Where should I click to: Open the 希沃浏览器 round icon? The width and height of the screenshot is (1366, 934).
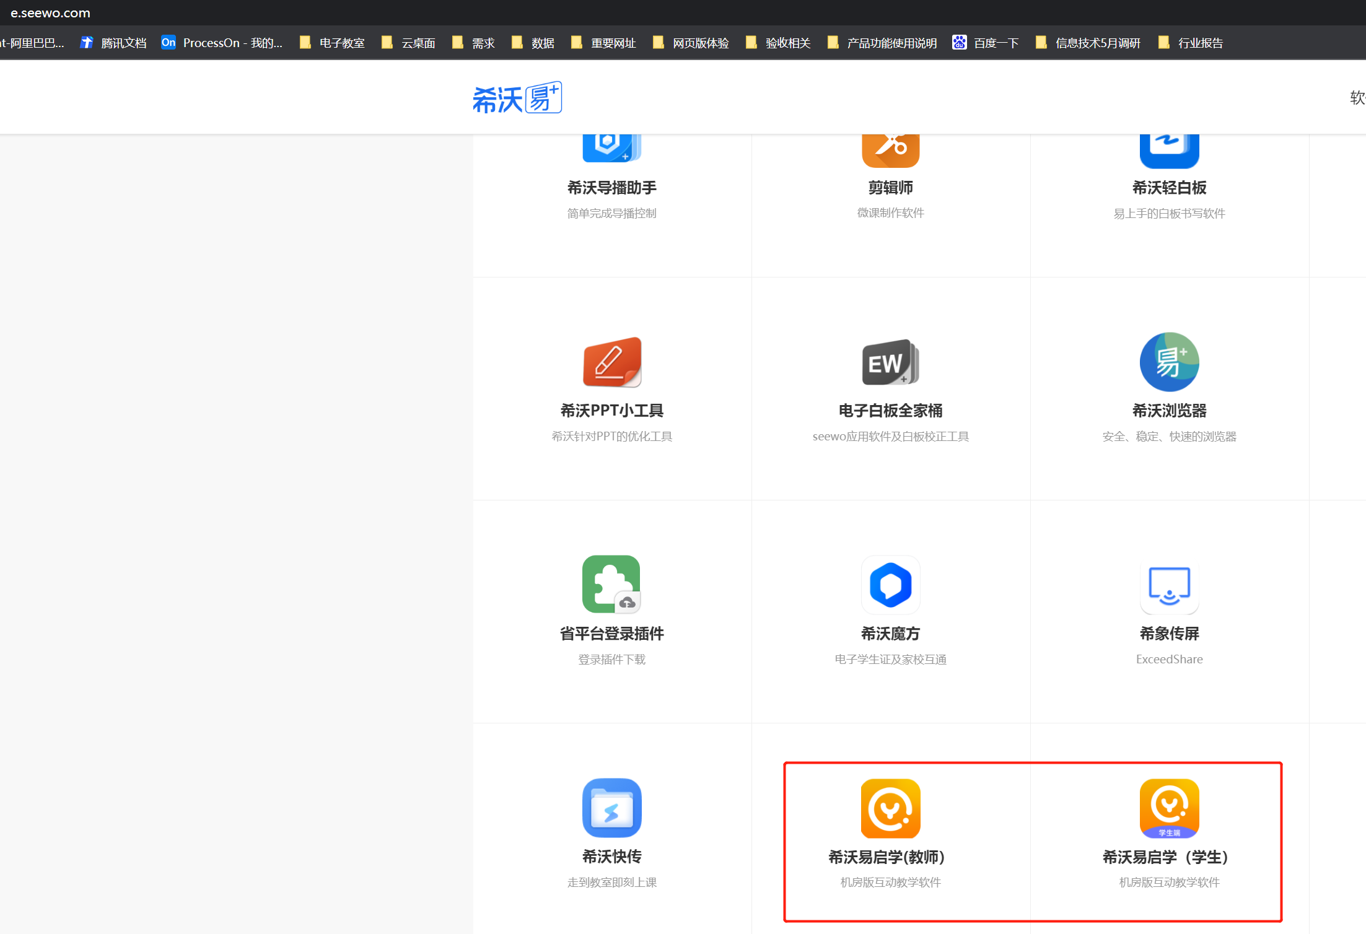tap(1170, 362)
